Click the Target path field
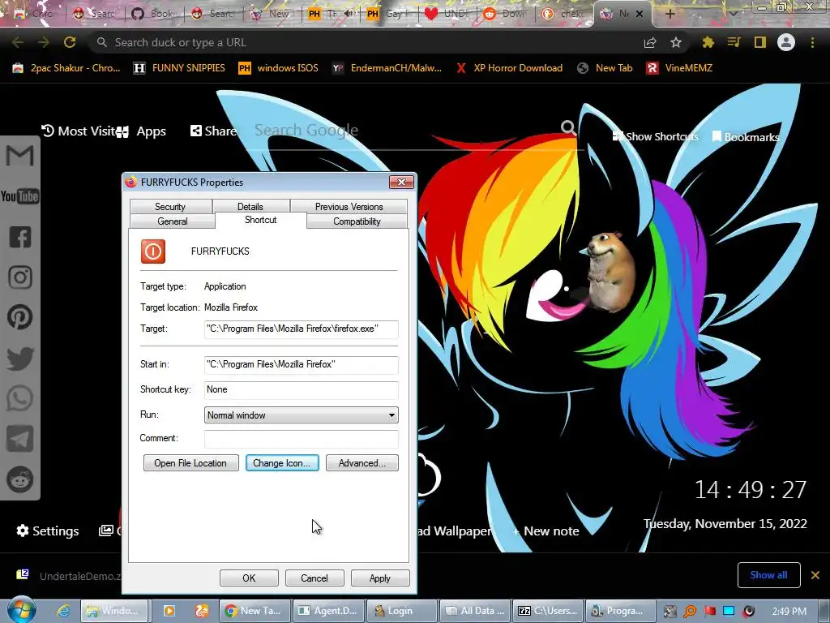Image resolution: width=830 pixels, height=623 pixels. (x=302, y=329)
